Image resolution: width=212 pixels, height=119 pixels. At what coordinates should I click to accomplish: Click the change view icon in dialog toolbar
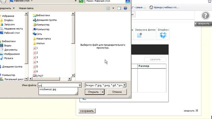(108, 8)
